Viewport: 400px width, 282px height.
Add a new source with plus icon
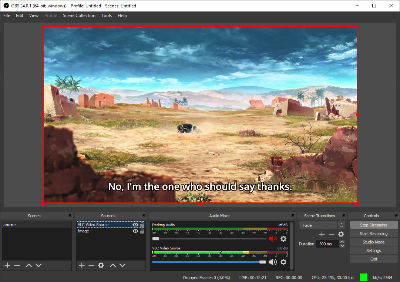point(82,265)
